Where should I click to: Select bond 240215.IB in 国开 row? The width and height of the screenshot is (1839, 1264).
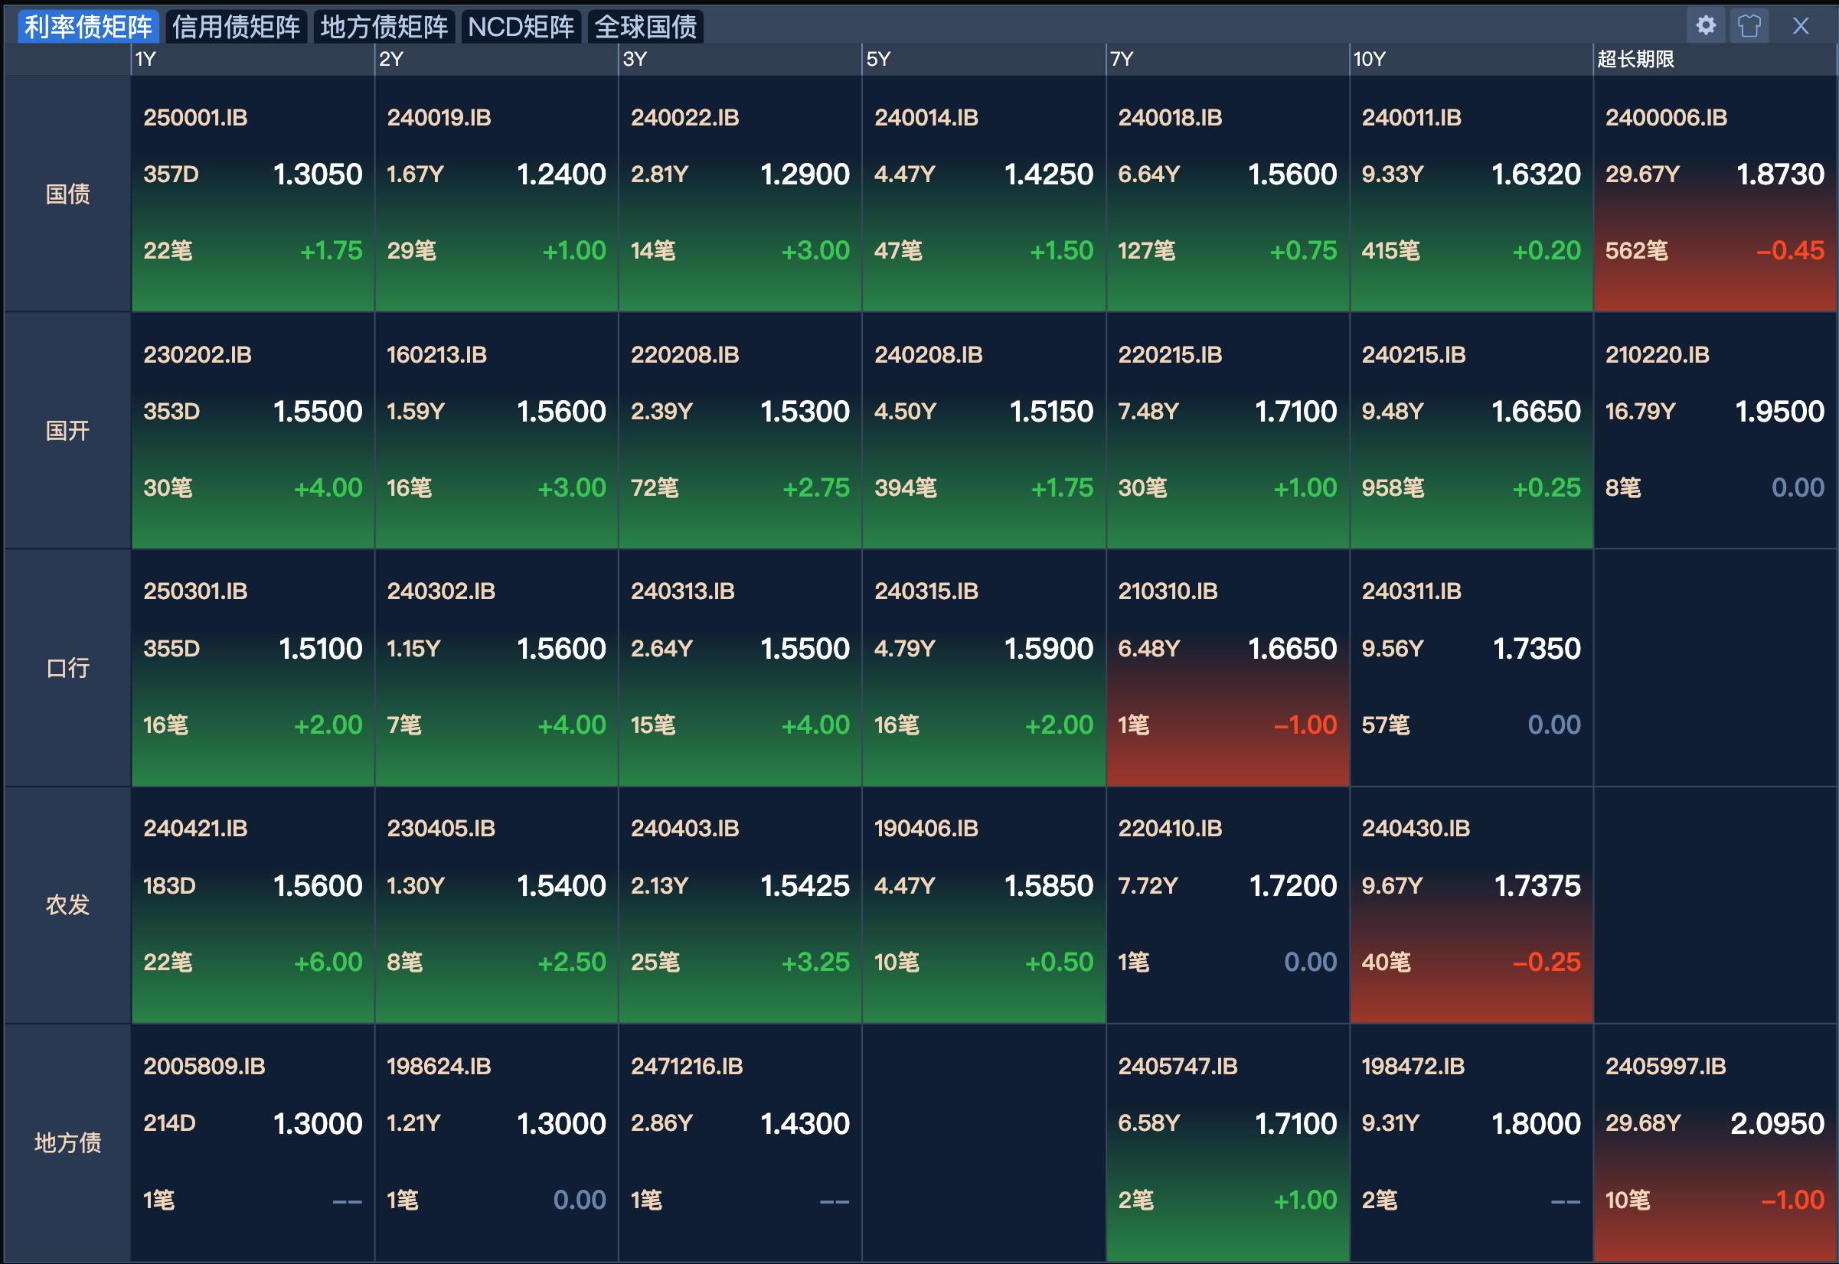click(x=1471, y=430)
